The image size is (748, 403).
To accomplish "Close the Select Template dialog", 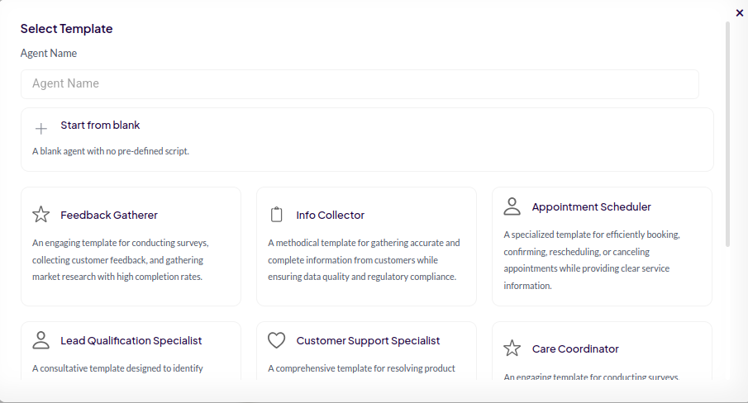I will click(x=739, y=12).
